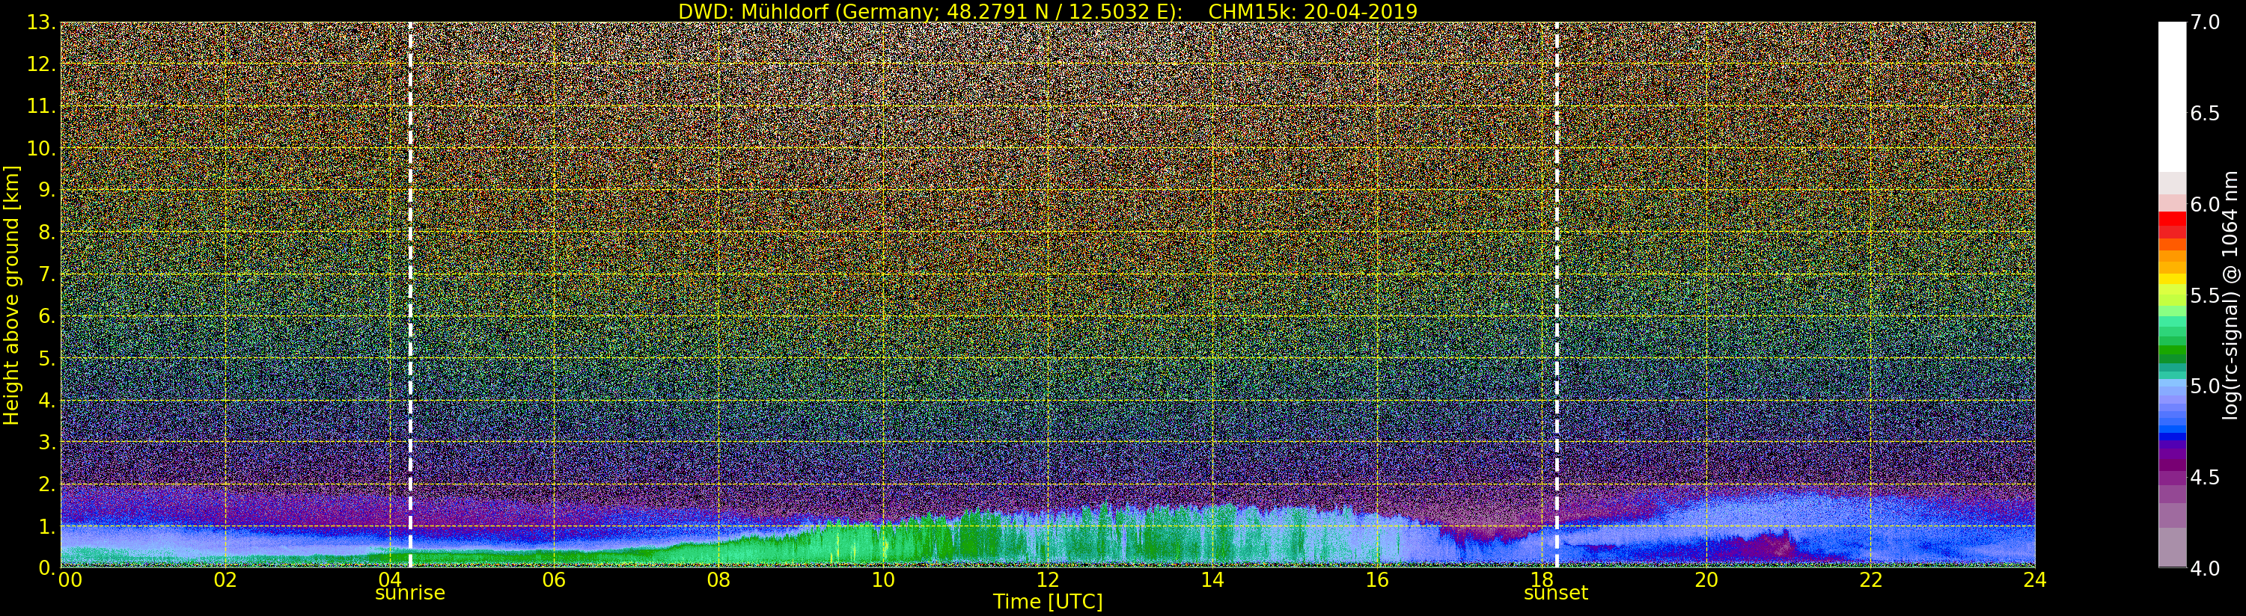Click the white dashed sunset marker line

tap(1556, 295)
